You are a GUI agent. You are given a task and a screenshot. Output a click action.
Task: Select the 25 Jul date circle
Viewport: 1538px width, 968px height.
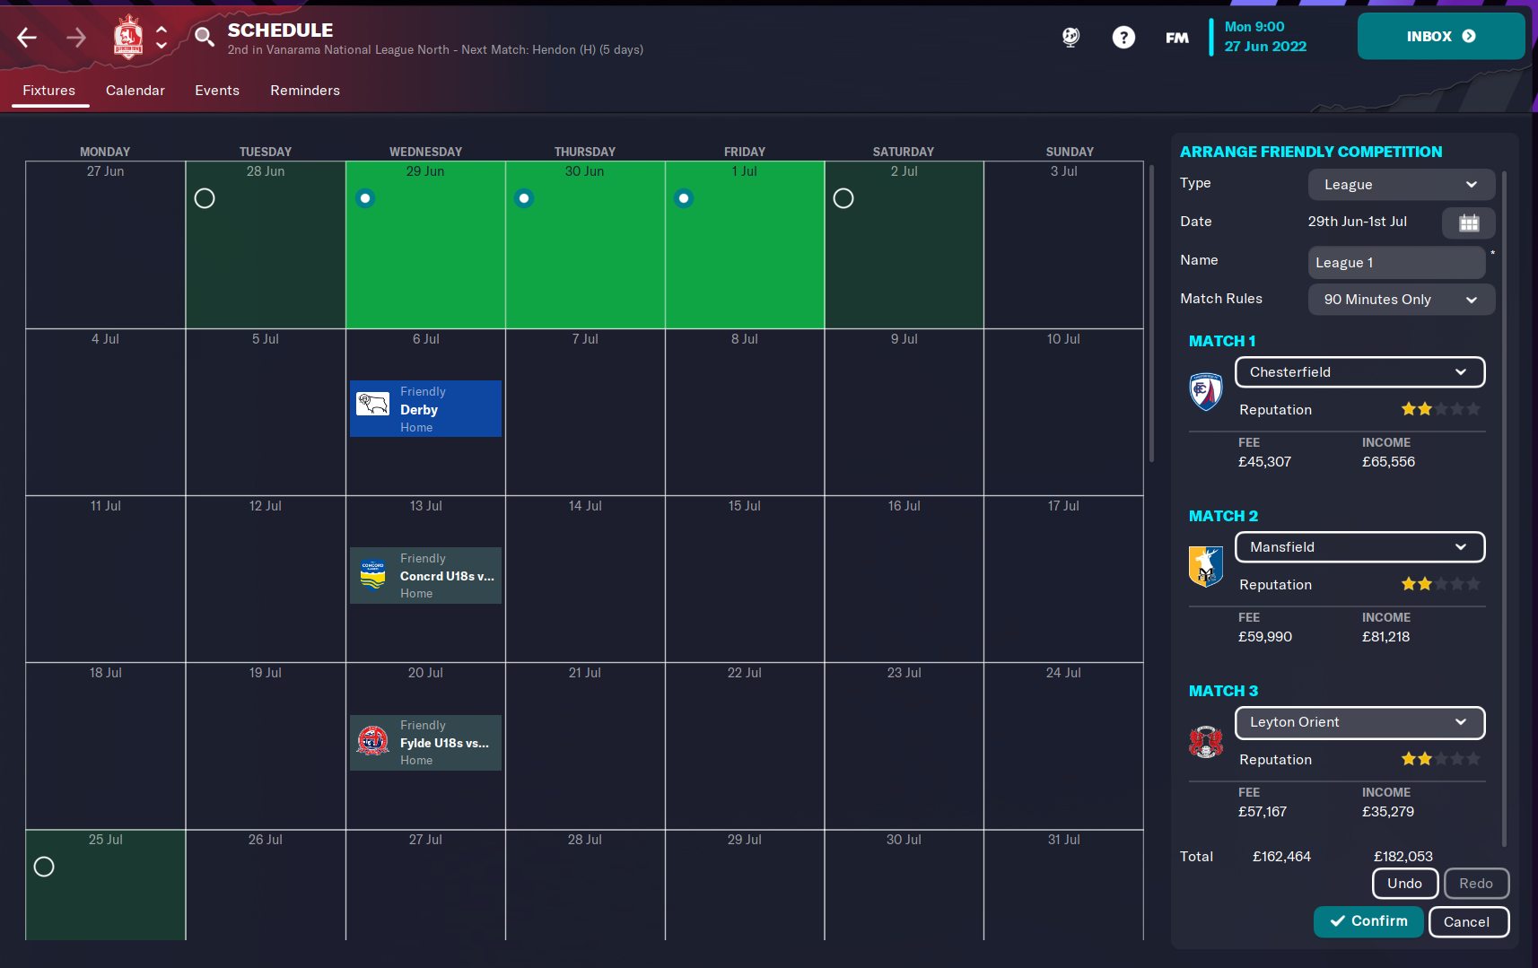(x=44, y=867)
